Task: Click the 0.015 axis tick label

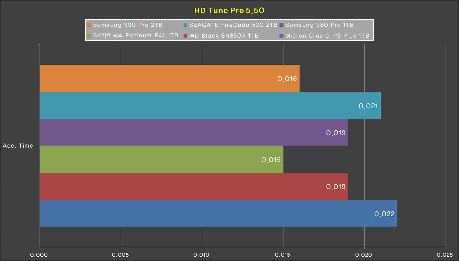Action: point(283,255)
